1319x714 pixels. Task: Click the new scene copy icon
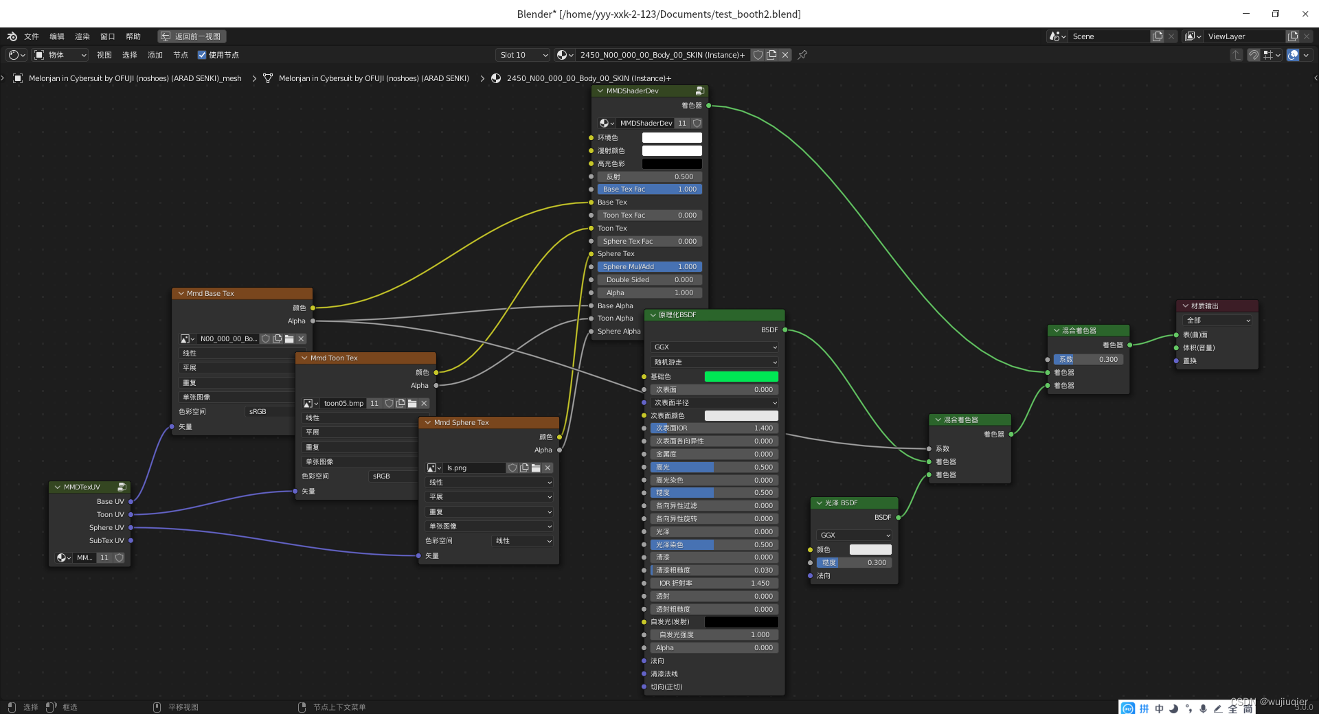click(1158, 36)
